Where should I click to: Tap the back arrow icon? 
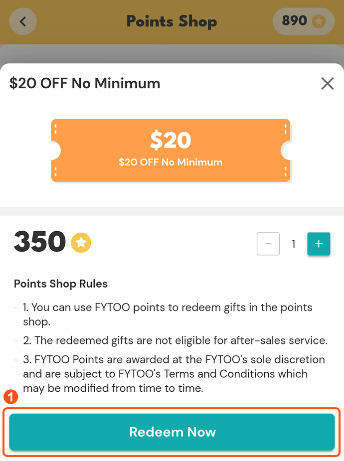pyautogui.click(x=22, y=21)
